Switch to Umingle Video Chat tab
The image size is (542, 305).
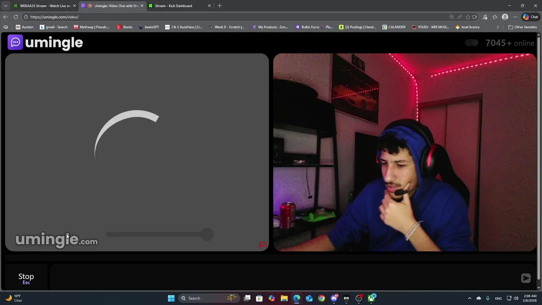(113, 6)
